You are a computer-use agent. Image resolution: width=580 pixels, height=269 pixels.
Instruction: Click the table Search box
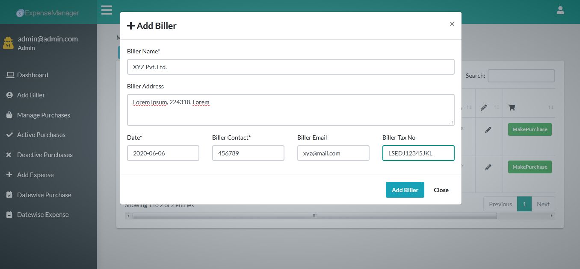(521, 76)
